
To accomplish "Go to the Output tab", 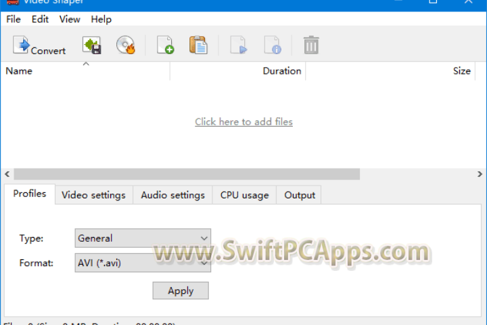I will pyautogui.click(x=300, y=195).
